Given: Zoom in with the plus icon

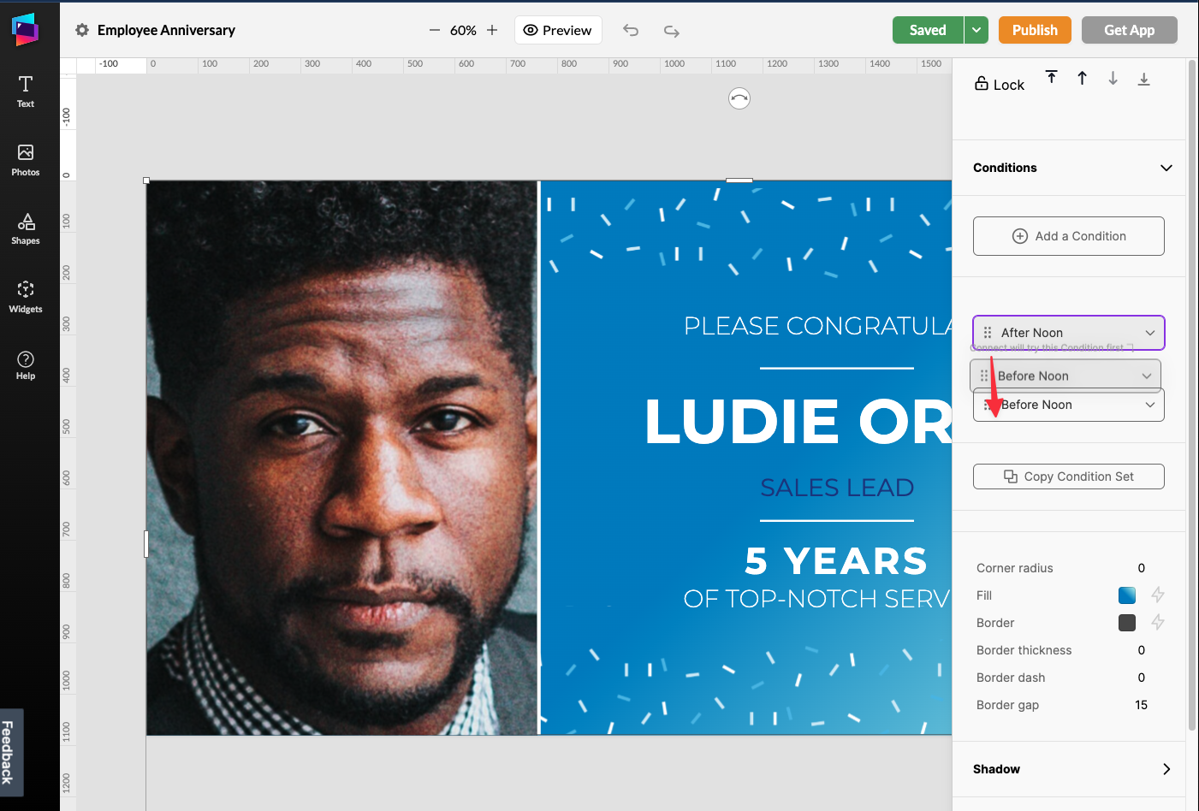Looking at the screenshot, I should 492,30.
